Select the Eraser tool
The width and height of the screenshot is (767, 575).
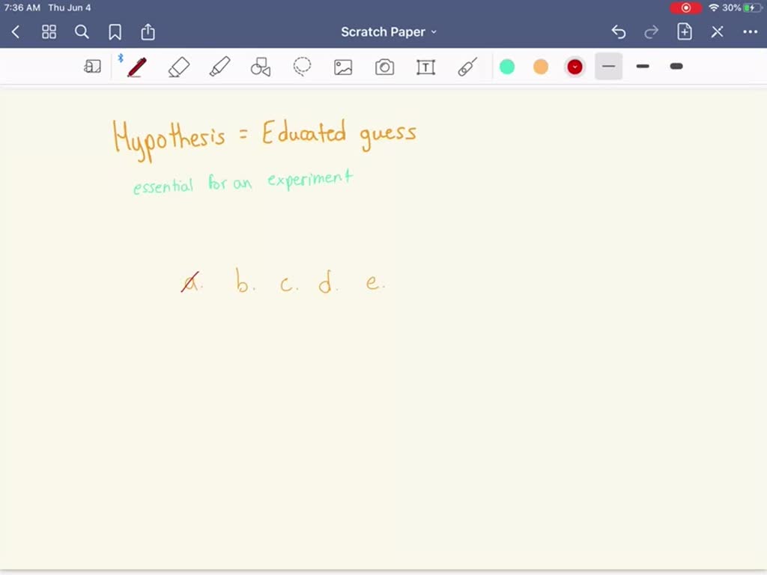[178, 67]
